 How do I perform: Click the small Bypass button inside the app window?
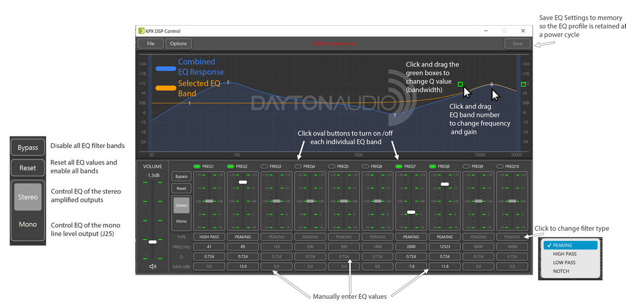[x=181, y=177]
